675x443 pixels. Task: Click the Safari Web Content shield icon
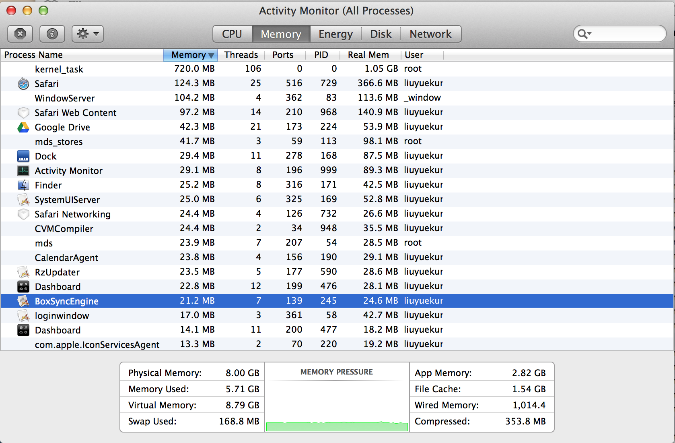pos(23,113)
